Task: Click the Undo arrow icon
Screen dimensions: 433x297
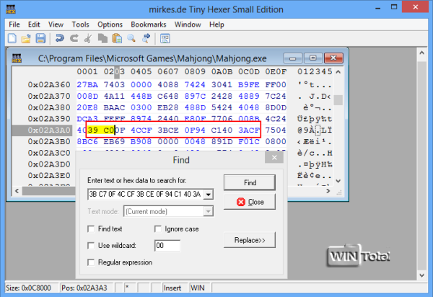Action: point(59,38)
